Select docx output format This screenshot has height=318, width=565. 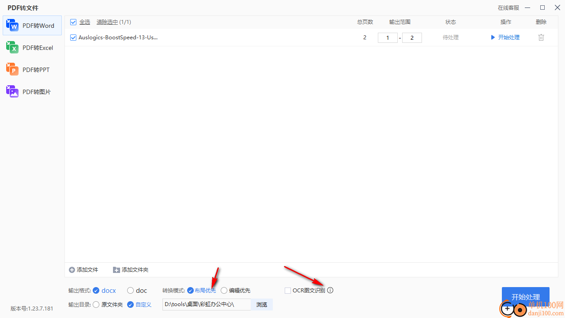pyautogui.click(x=96, y=290)
